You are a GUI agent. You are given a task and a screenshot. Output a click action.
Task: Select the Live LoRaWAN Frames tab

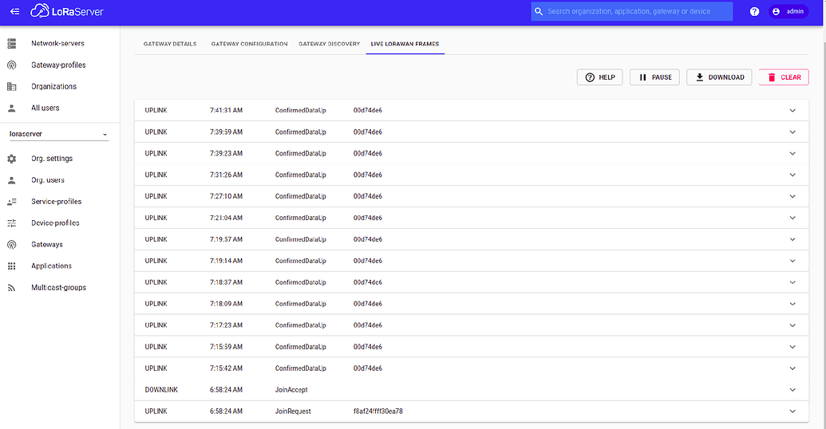tap(405, 44)
